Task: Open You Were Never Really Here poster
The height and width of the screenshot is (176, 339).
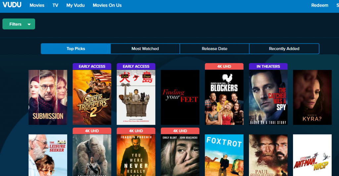Action: click(x=136, y=155)
